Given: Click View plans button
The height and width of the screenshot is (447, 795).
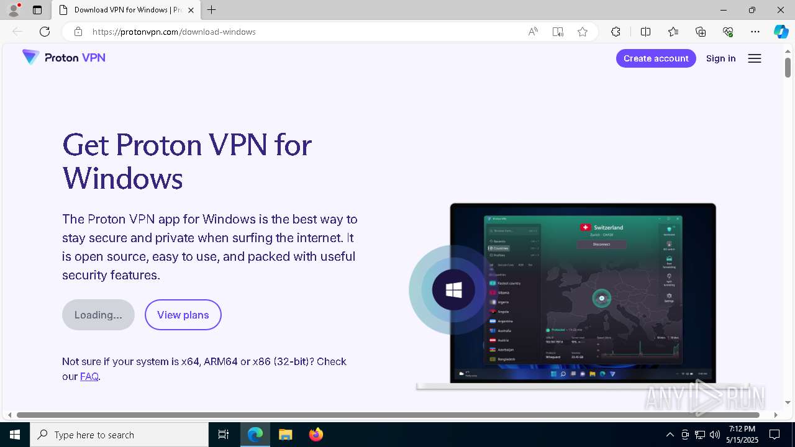Looking at the screenshot, I should point(183,315).
